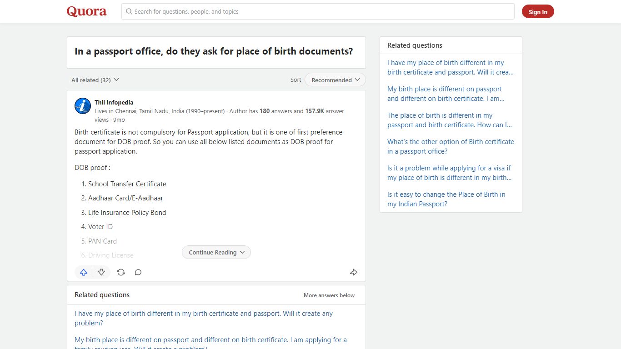Image resolution: width=621 pixels, height=349 pixels.
Task: Open comments with the speech bubble icon
Action: click(x=138, y=272)
